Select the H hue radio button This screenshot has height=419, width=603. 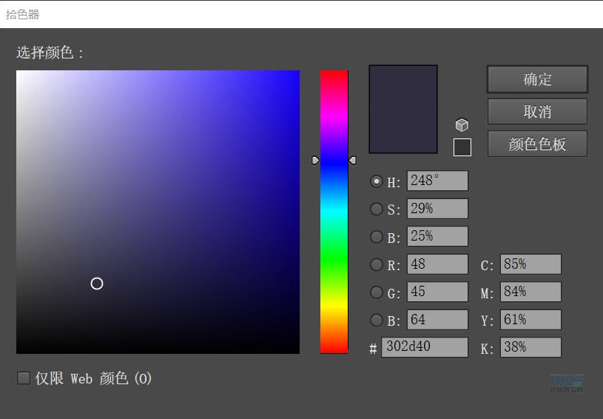(377, 181)
